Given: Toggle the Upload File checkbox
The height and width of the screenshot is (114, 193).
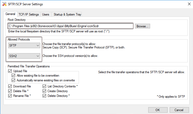Looking at the screenshot, I should pyautogui.click(x=10, y=71).
